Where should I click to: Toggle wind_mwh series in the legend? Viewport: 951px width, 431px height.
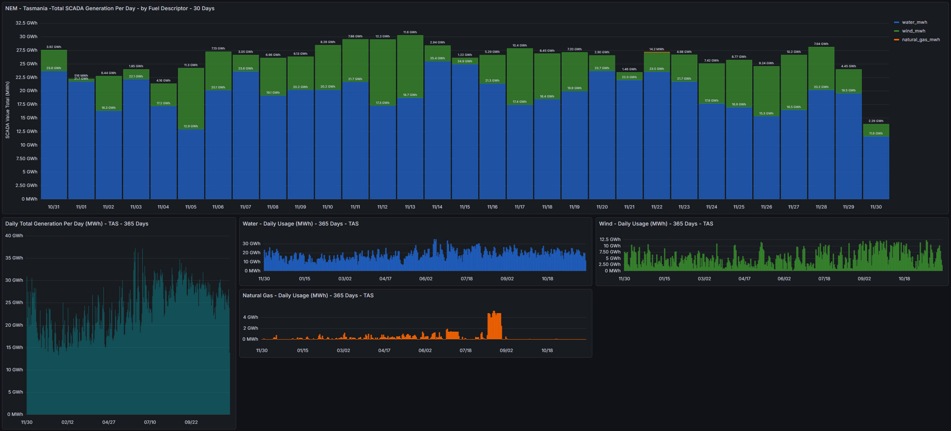[913, 31]
